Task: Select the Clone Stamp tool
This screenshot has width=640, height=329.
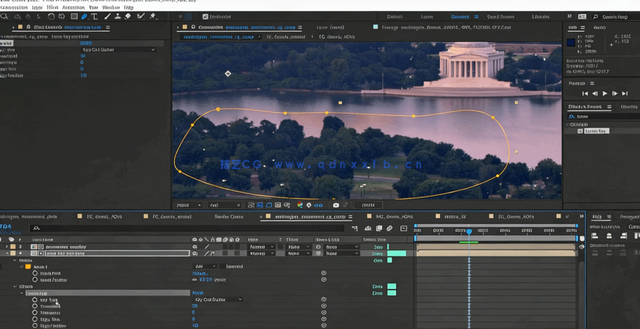Action: [118, 17]
